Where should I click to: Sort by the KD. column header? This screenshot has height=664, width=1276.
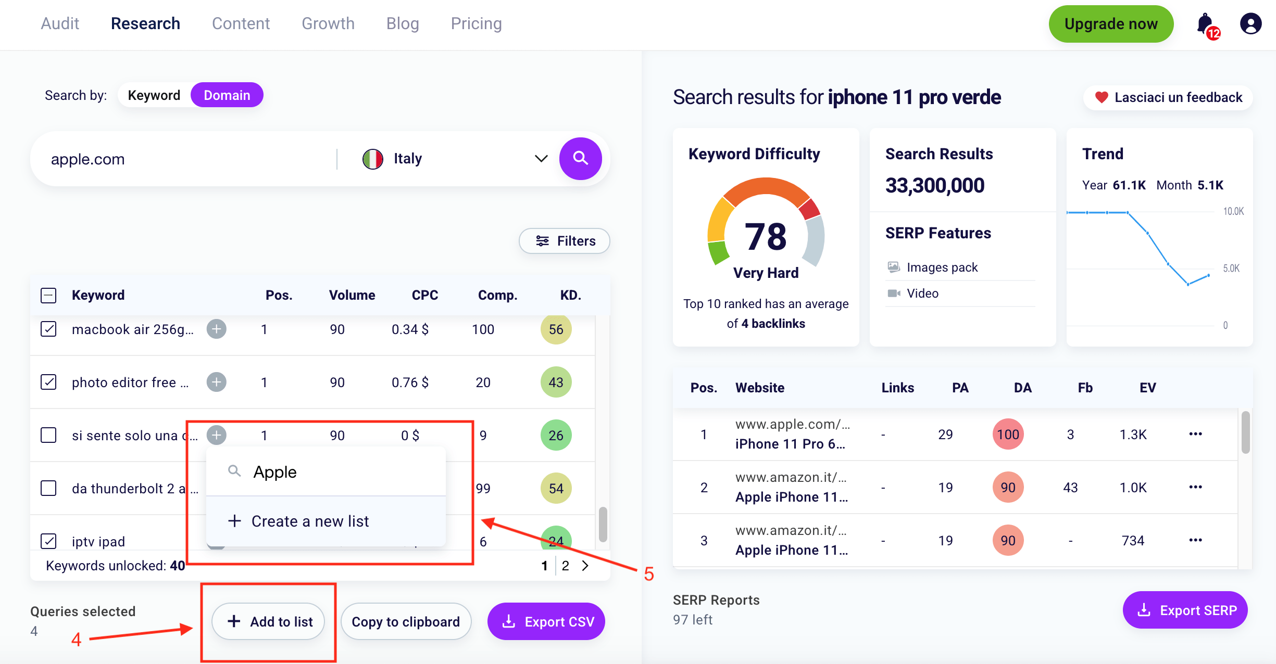(570, 295)
